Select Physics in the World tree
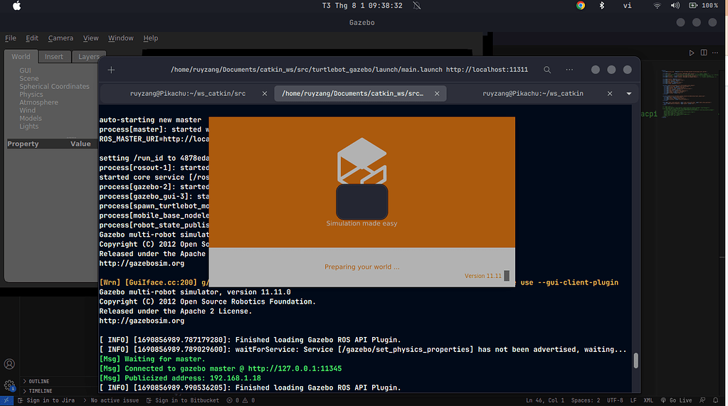Viewport: 728px width, 406px height. coord(31,94)
